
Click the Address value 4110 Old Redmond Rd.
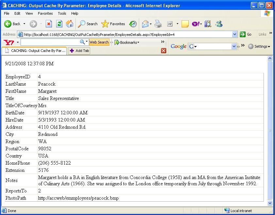(x=62, y=127)
